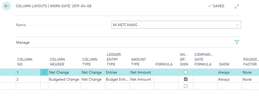
Task: Sort by Column Header heading
Action: tap(57, 62)
